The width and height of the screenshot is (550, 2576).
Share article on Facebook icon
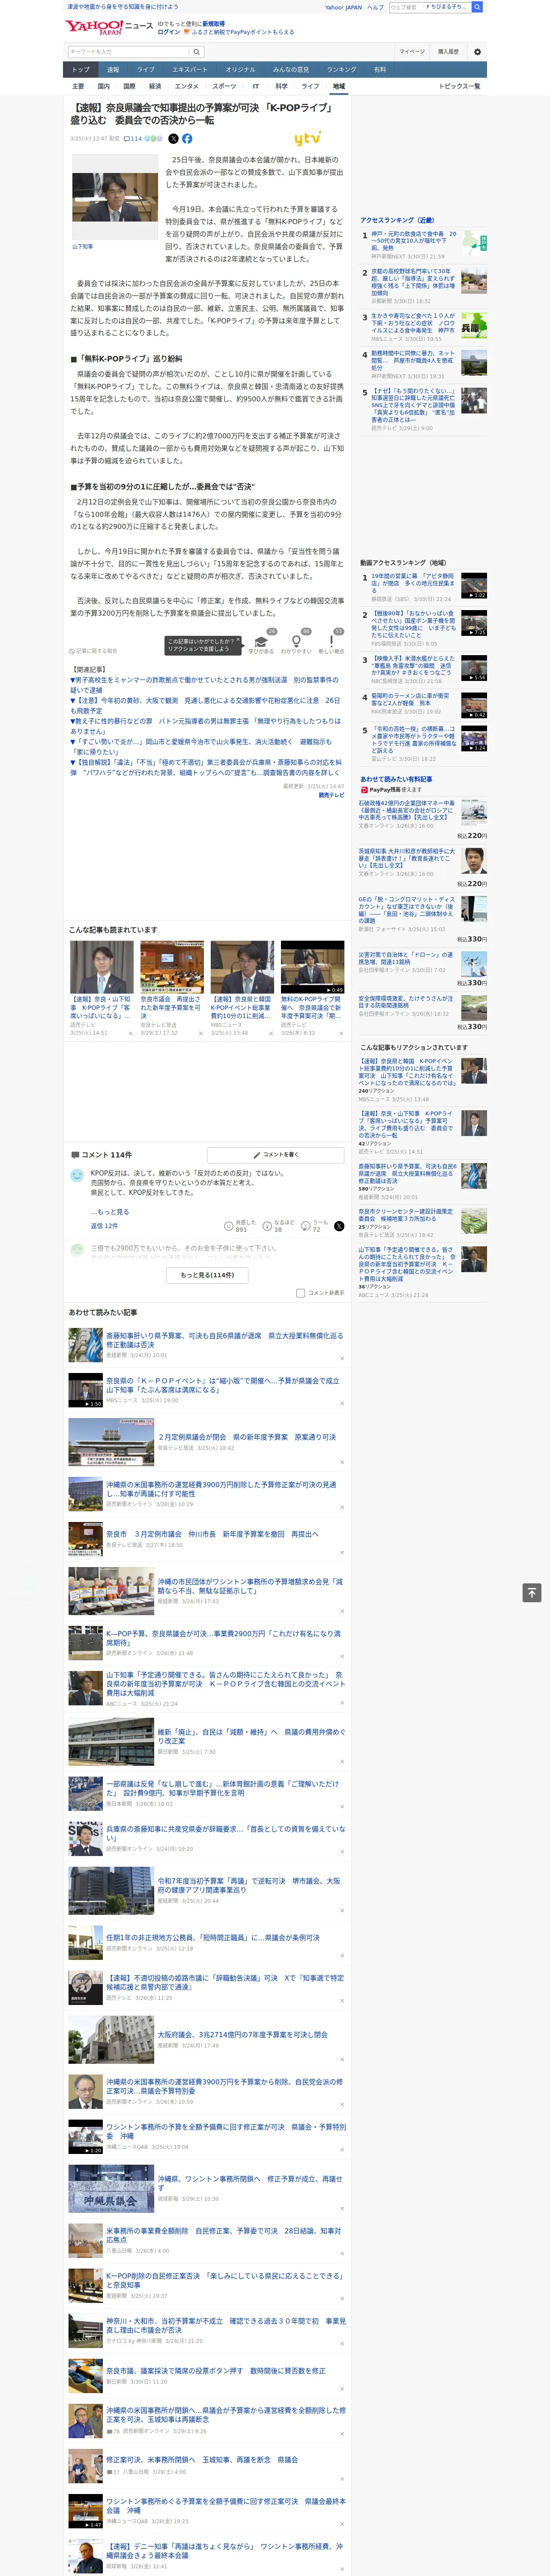[187, 139]
